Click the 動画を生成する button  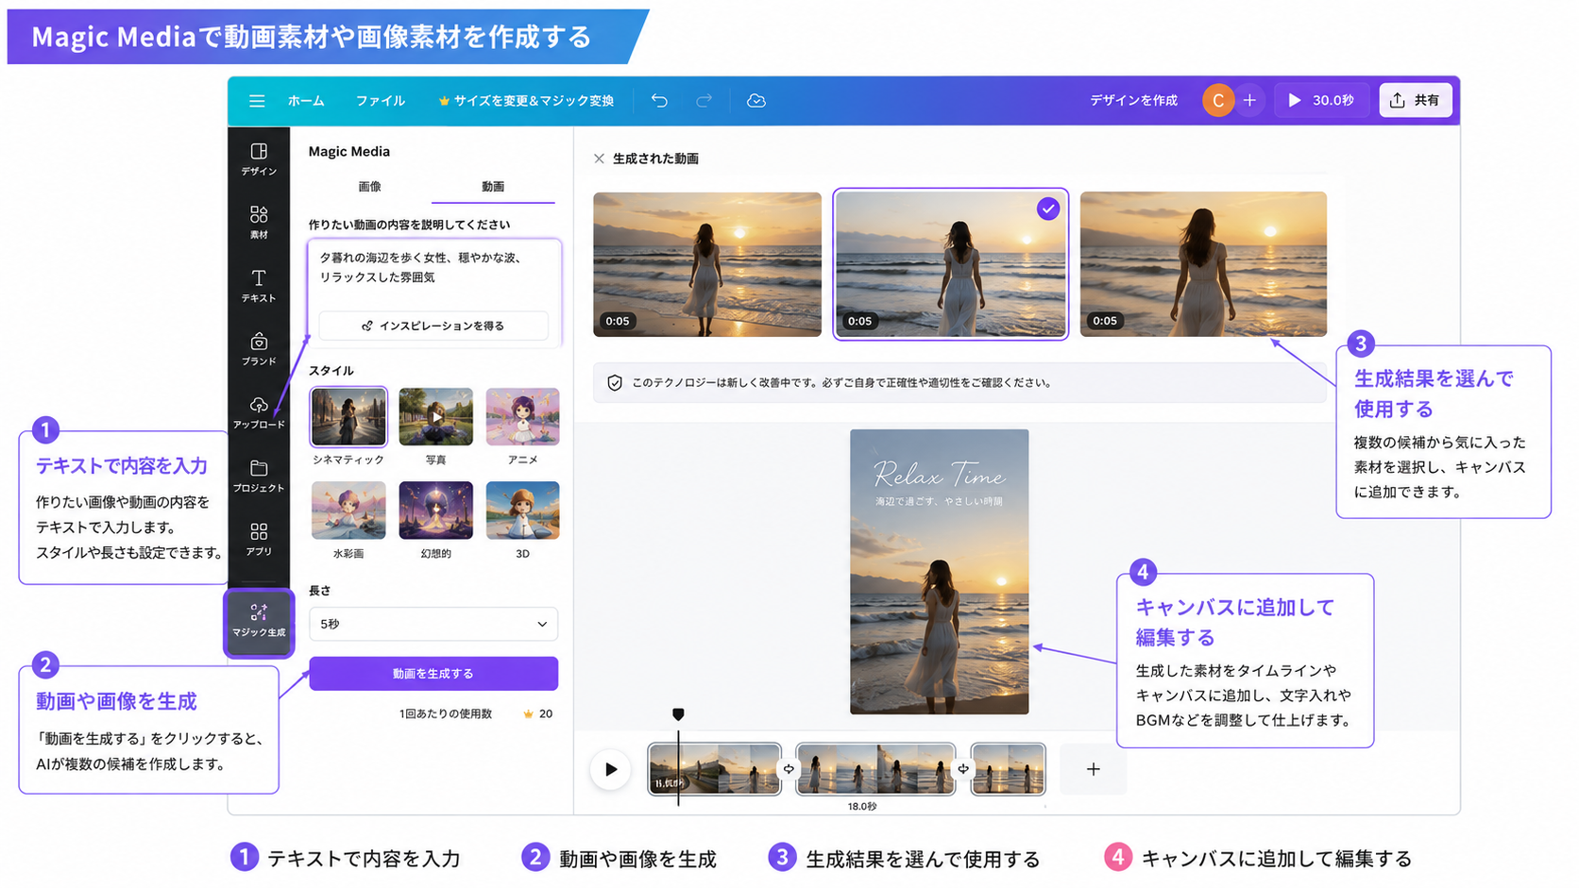tap(433, 674)
